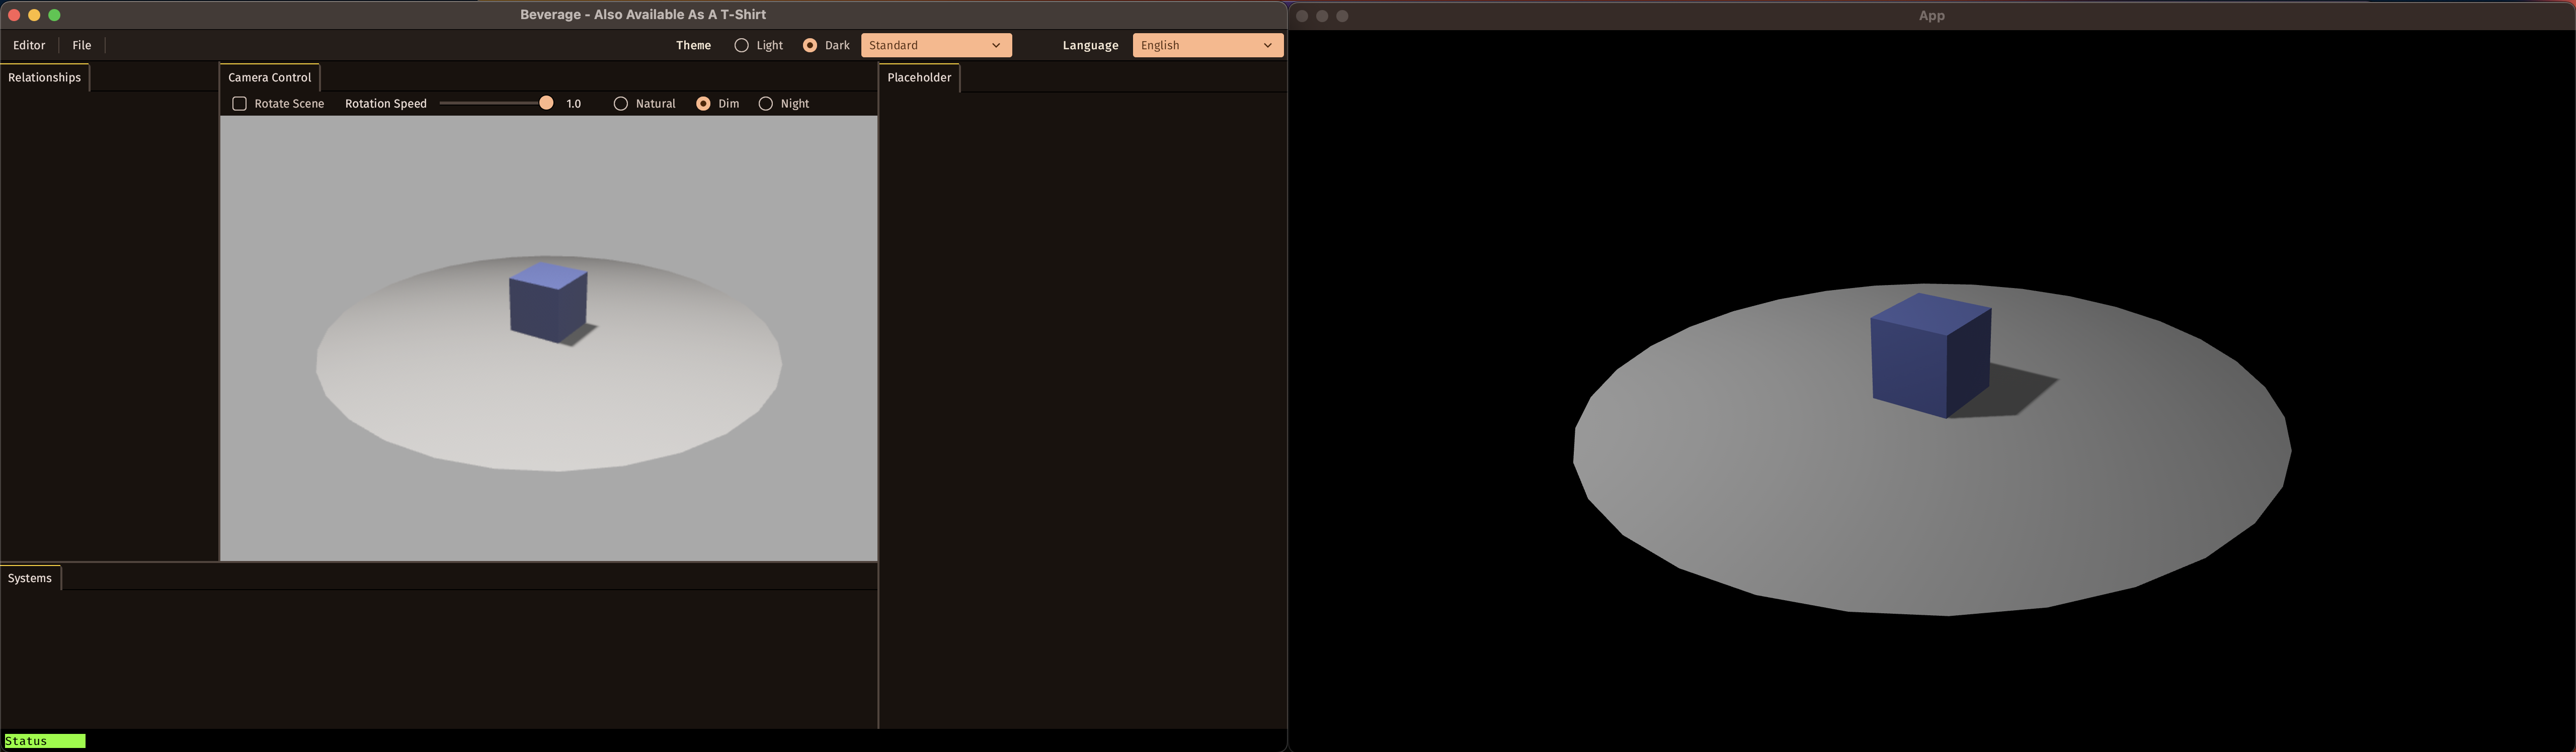Click the blue cube in editor viewport
Screen dimensions: 2576x752
click(547, 304)
